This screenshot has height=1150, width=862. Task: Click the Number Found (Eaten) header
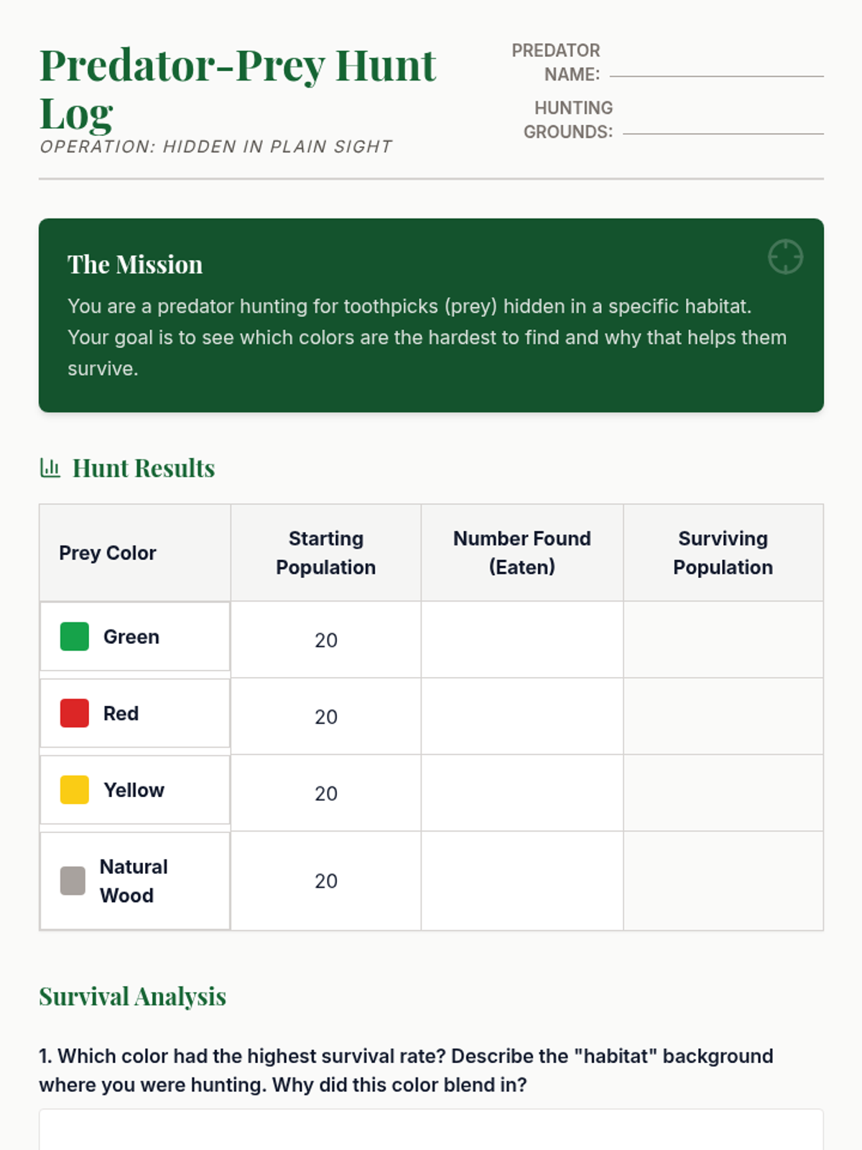coord(522,553)
